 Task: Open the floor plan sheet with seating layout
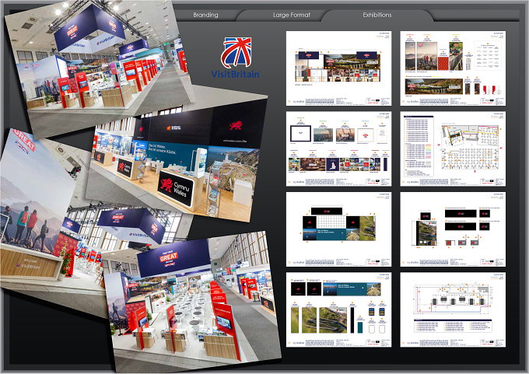pos(453,149)
